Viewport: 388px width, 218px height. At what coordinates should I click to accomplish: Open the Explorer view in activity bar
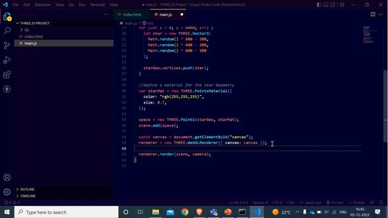pos(7,17)
